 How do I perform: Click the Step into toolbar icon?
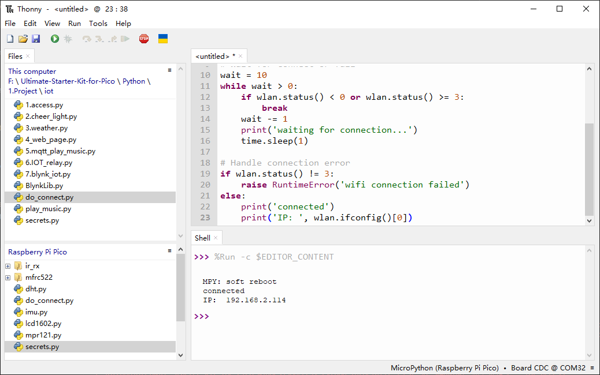click(99, 39)
